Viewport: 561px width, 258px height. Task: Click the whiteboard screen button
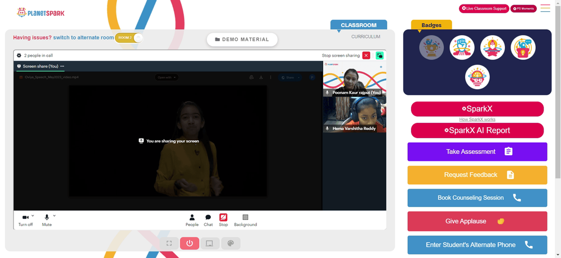[210, 243]
